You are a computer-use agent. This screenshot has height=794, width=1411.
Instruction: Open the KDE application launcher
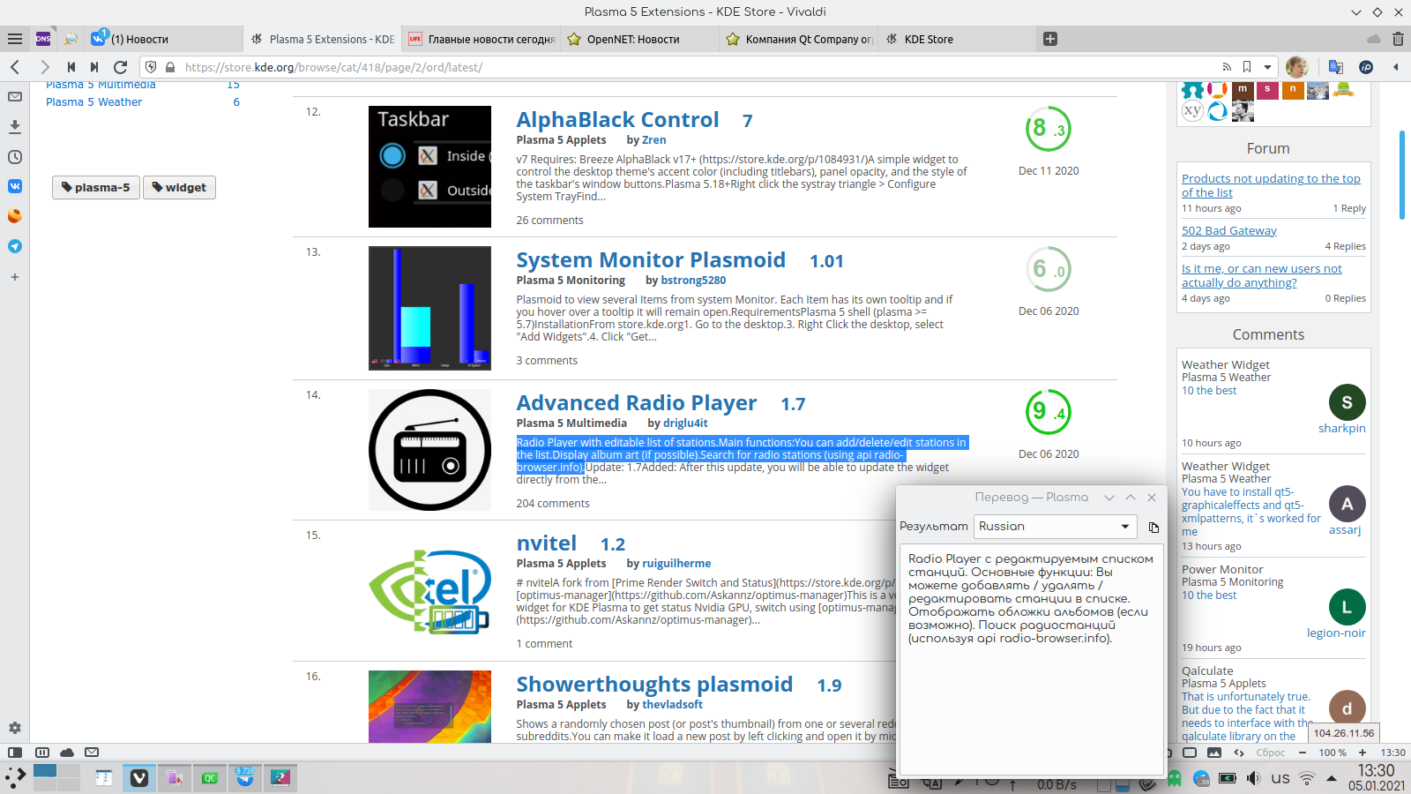point(15,777)
